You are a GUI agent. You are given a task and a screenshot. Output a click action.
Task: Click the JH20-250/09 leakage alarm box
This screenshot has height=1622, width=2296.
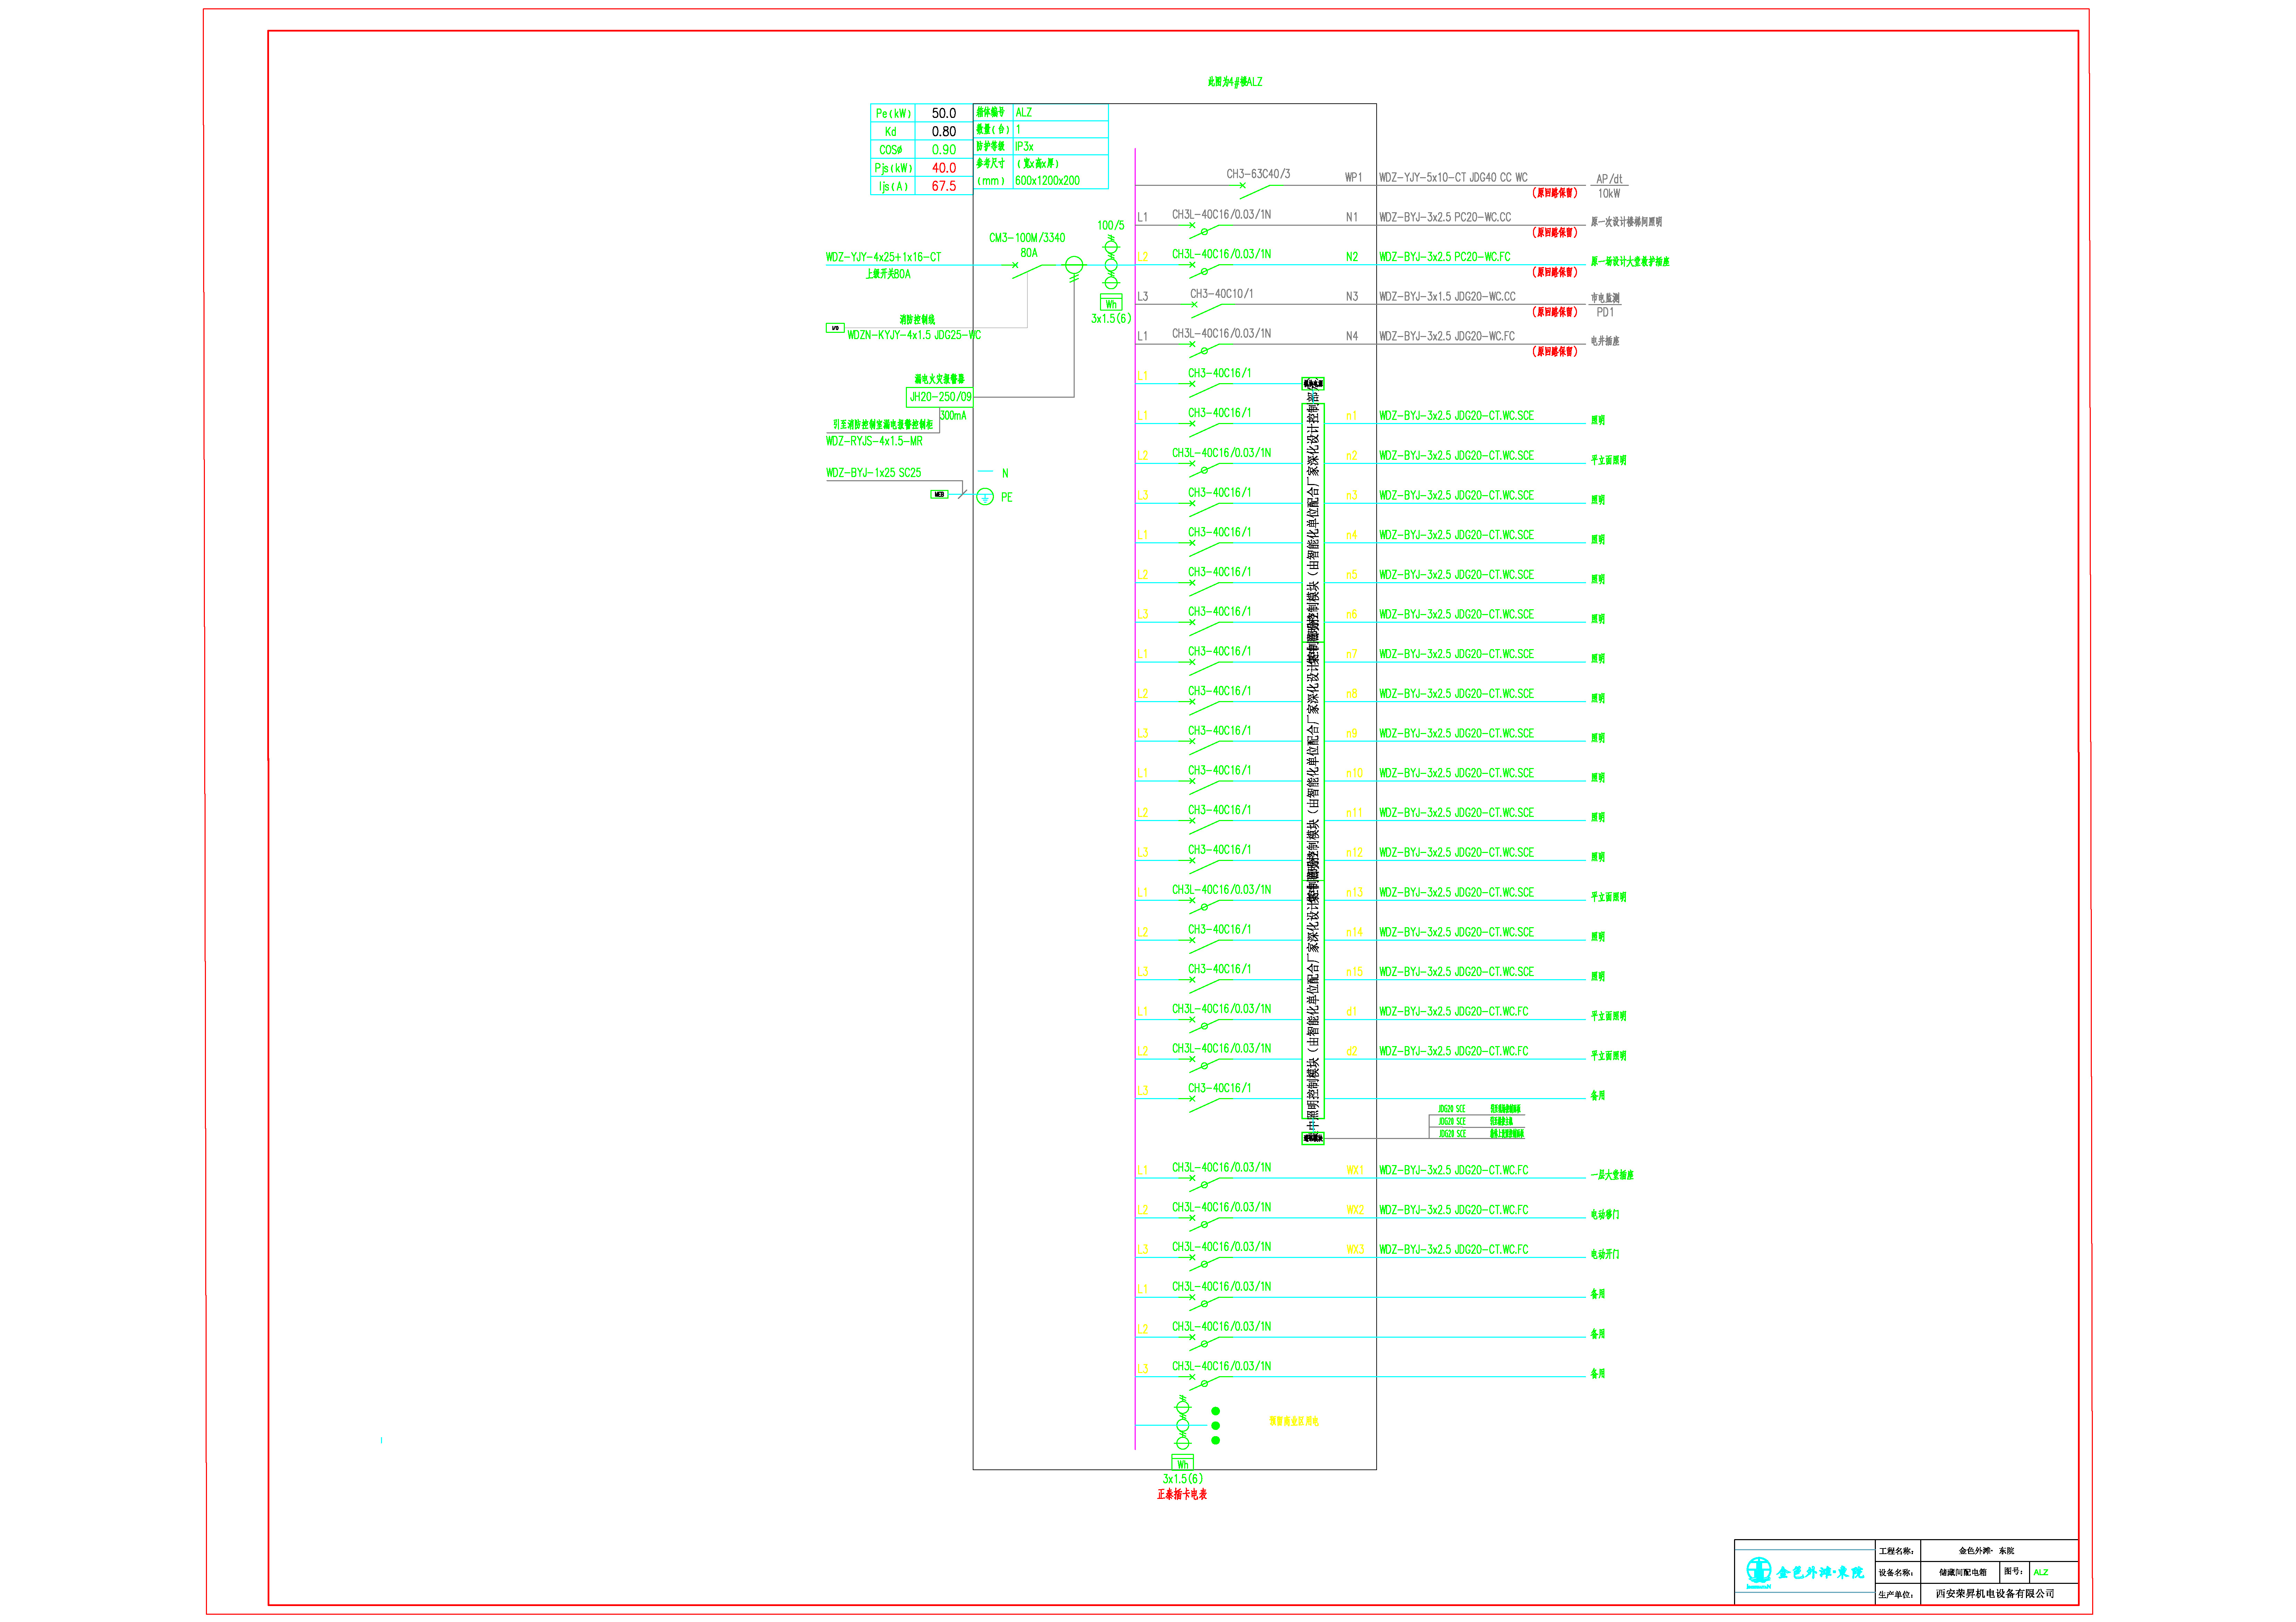[940, 397]
